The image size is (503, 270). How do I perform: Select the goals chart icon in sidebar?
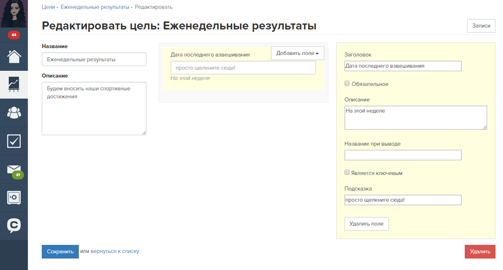click(14, 85)
